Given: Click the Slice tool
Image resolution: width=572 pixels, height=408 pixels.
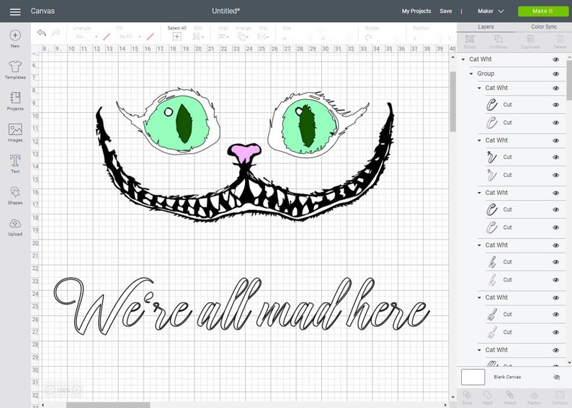Looking at the screenshot, I should pyautogui.click(x=467, y=398).
